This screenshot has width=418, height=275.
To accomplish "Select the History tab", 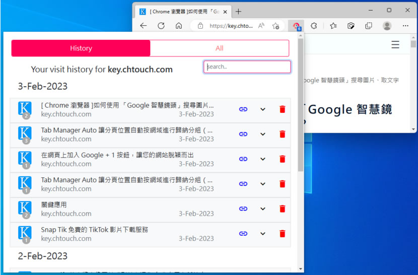I will (x=81, y=48).
